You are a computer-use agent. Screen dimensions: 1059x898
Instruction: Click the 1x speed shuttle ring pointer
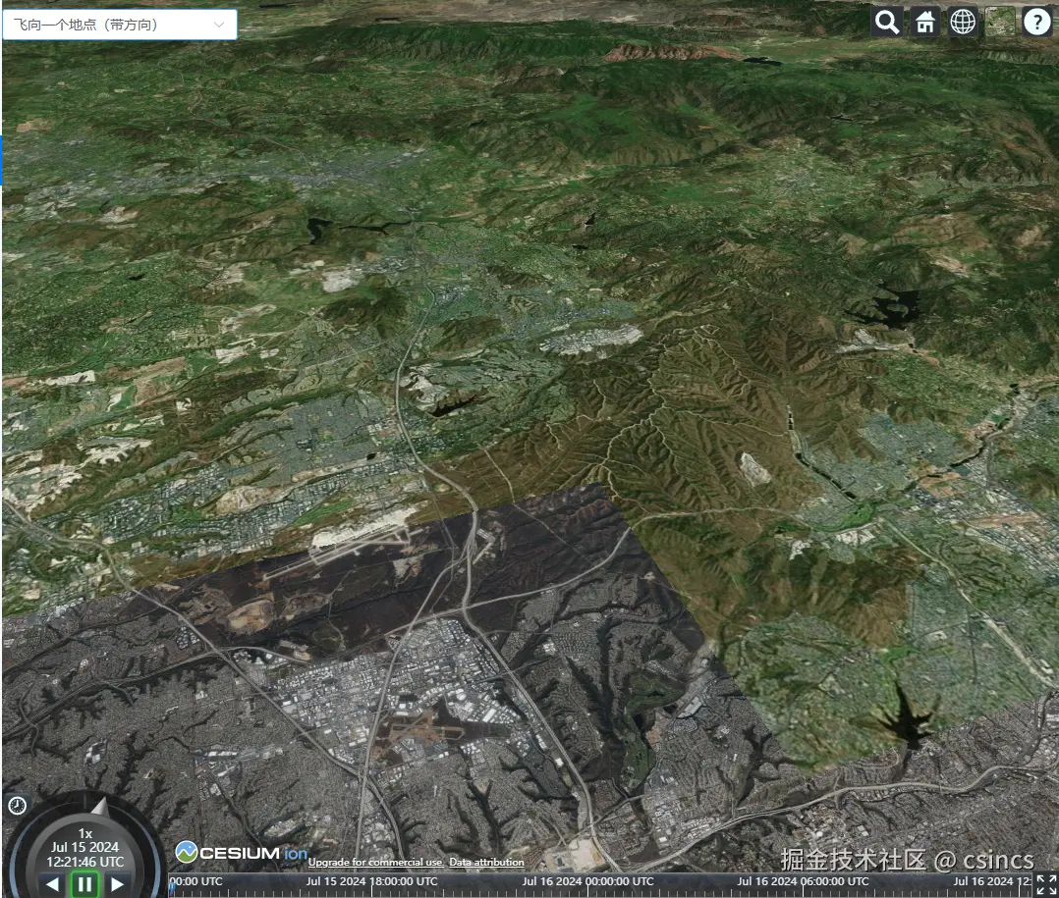click(x=100, y=807)
